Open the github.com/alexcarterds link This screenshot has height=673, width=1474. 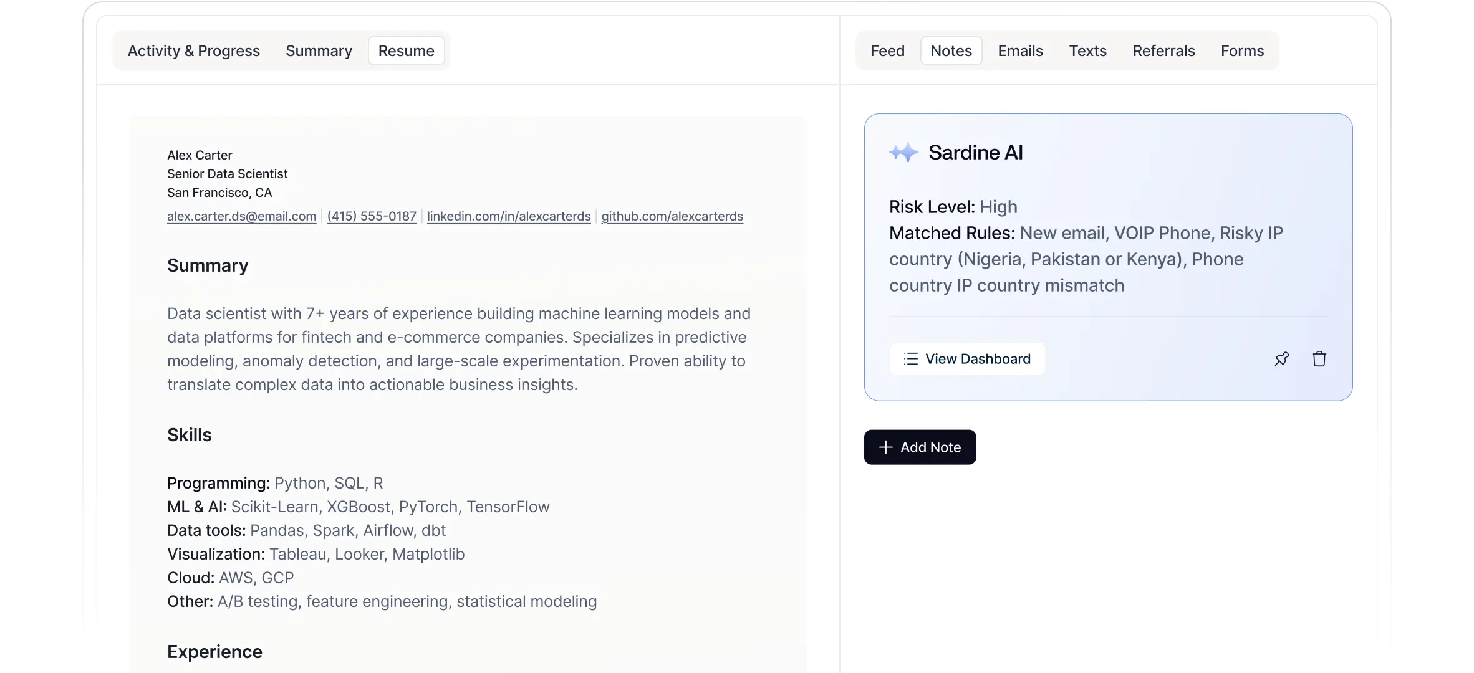(672, 216)
